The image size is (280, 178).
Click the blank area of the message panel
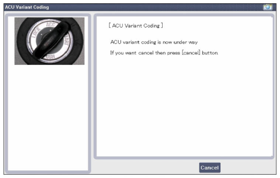[184, 107]
